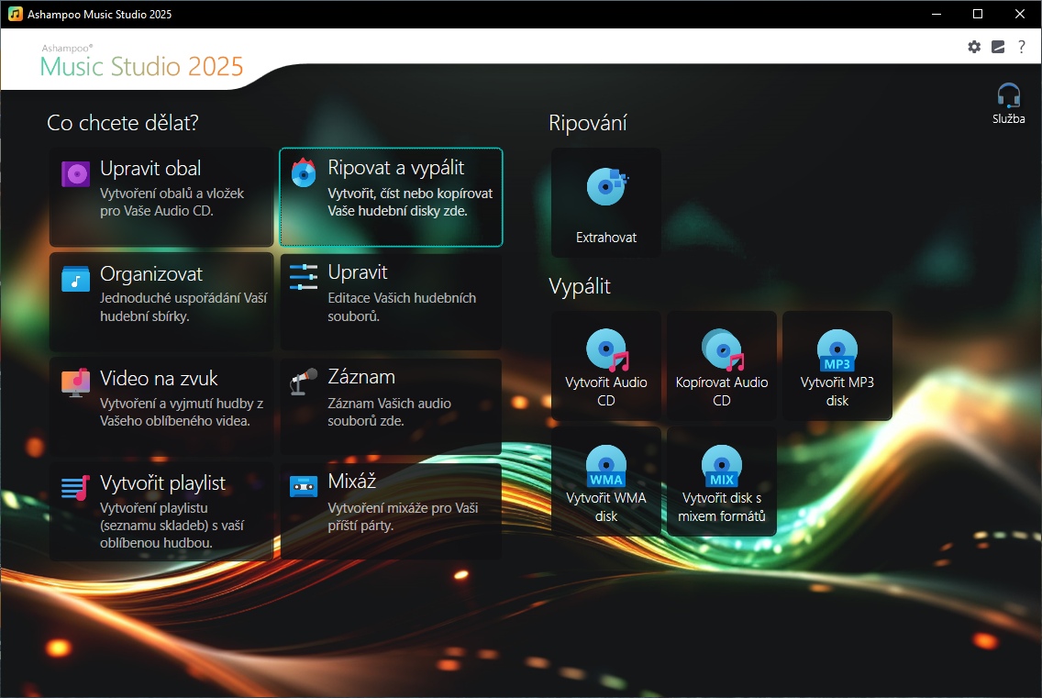Open the Upravit obal title

pyautogui.click(x=150, y=168)
